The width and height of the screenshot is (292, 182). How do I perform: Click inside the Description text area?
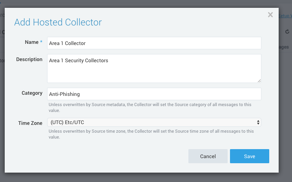154,68
